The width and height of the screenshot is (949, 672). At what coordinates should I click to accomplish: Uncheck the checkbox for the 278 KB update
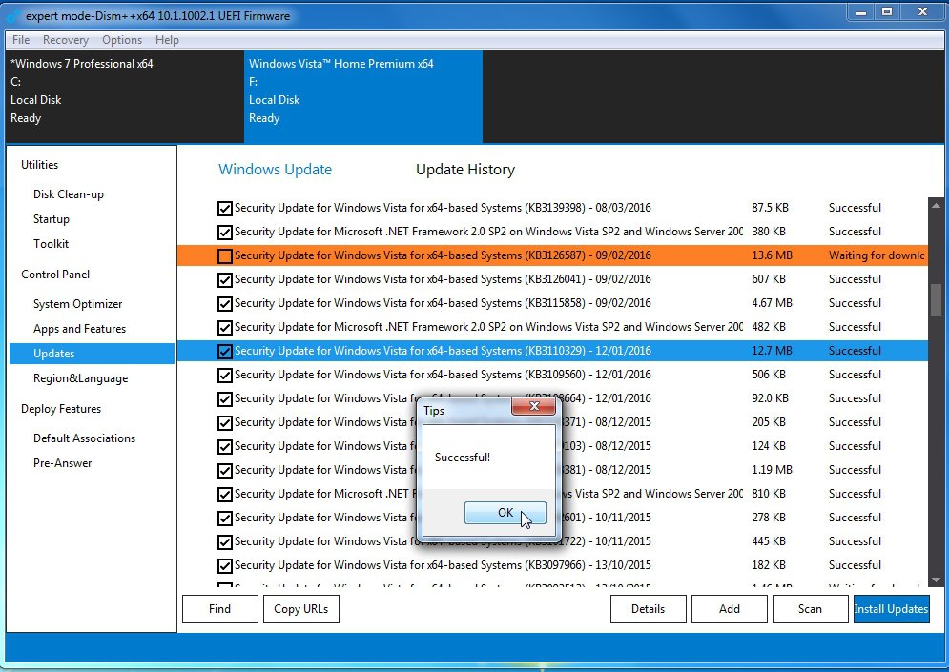(224, 518)
